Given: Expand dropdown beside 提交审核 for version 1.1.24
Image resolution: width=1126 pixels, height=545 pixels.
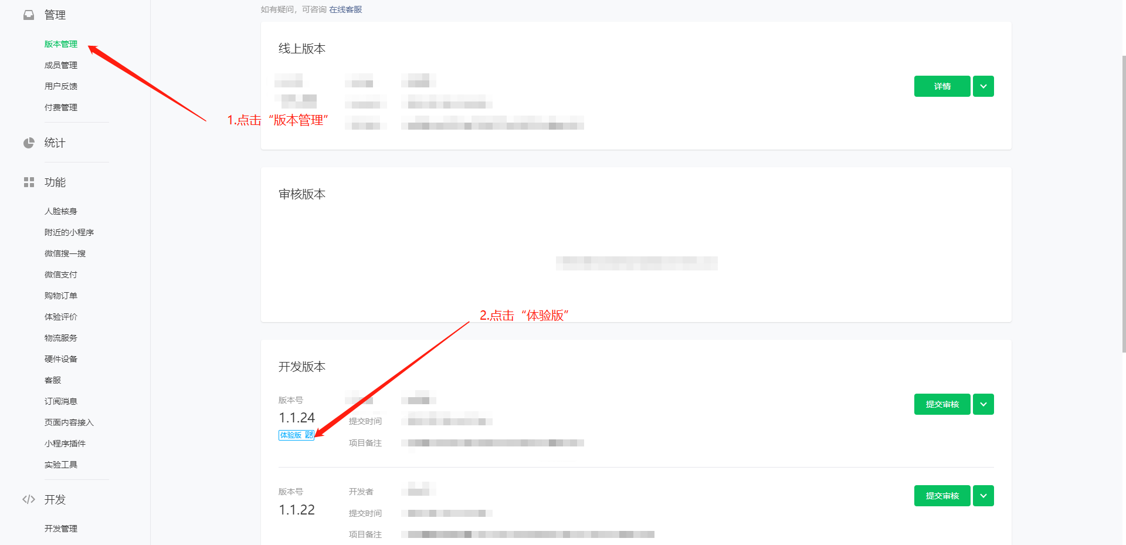Looking at the screenshot, I should [x=983, y=404].
